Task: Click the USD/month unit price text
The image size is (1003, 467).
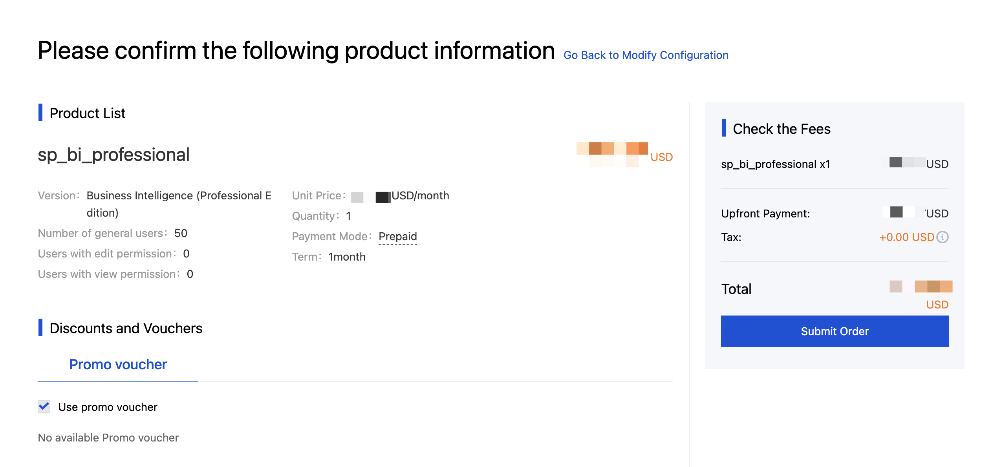Action: [x=420, y=196]
